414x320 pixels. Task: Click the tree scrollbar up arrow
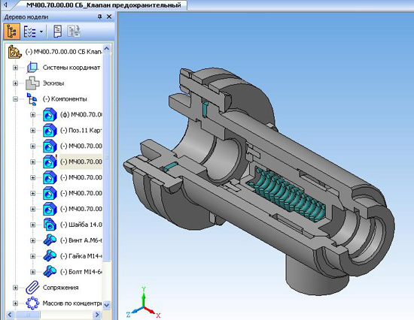click(106, 49)
